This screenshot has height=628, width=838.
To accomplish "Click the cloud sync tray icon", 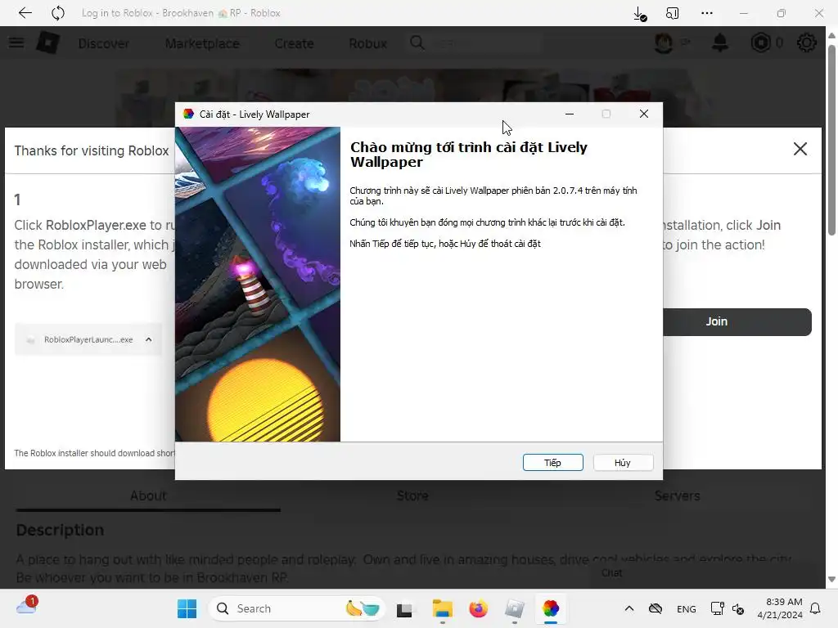I will [x=656, y=608].
